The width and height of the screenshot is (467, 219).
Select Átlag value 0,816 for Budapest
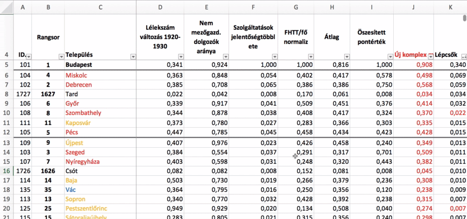(x=332, y=65)
